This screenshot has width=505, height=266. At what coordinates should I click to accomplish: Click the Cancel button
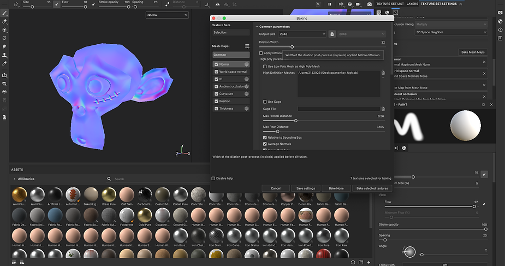click(x=276, y=188)
